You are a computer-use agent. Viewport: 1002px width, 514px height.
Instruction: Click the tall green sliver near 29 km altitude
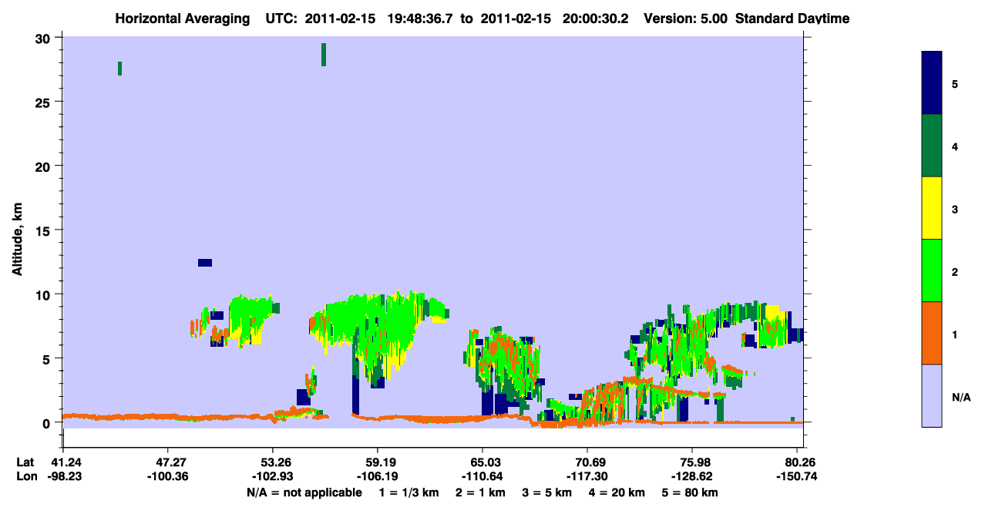[324, 55]
